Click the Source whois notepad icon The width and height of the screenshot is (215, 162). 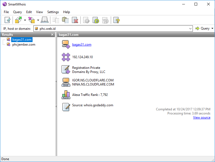pos(66,107)
